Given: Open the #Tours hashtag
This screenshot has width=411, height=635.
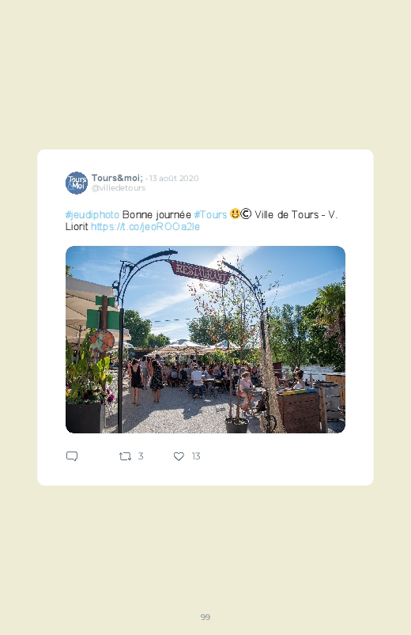Looking at the screenshot, I should click(210, 214).
